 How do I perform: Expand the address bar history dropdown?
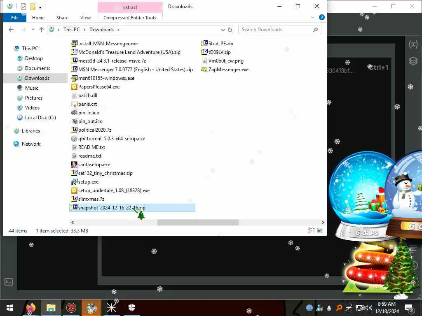pyautogui.click(x=223, y=30)
